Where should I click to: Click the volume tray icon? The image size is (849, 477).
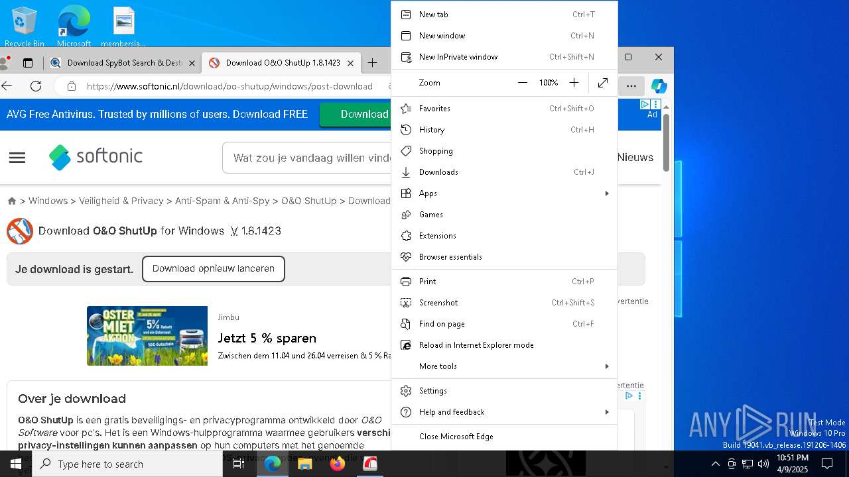click(x=763, y=464)
